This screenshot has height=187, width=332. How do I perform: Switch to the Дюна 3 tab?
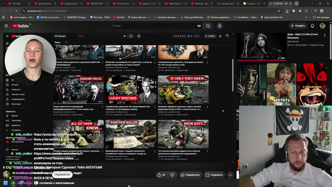point(149,4)
